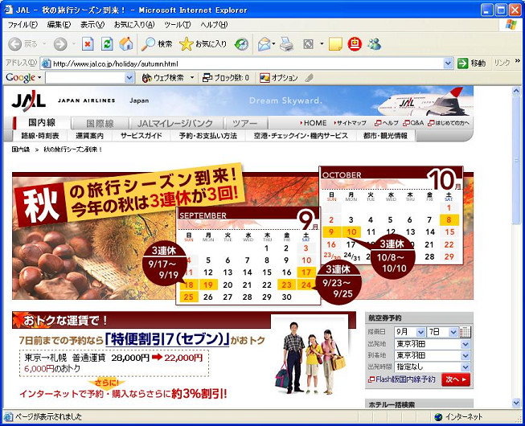Click the yellow note toolbar icon

point(335,44)
